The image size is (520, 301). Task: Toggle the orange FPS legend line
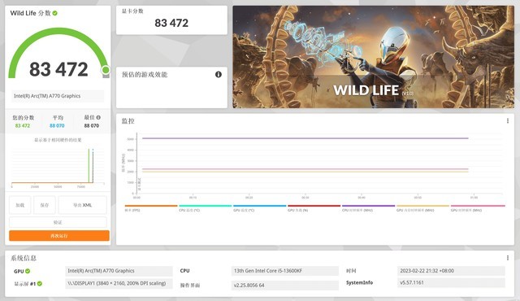[x=151, y=206]
